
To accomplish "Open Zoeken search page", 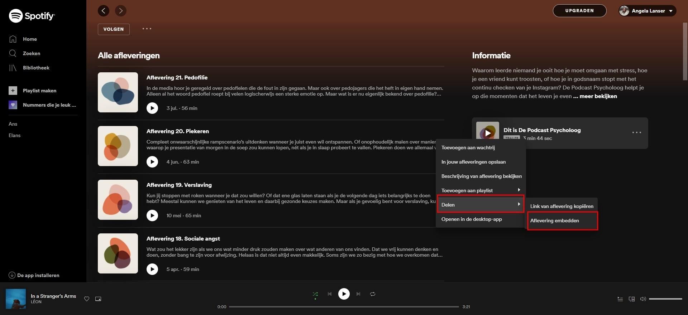I will [x=24, y=53].
